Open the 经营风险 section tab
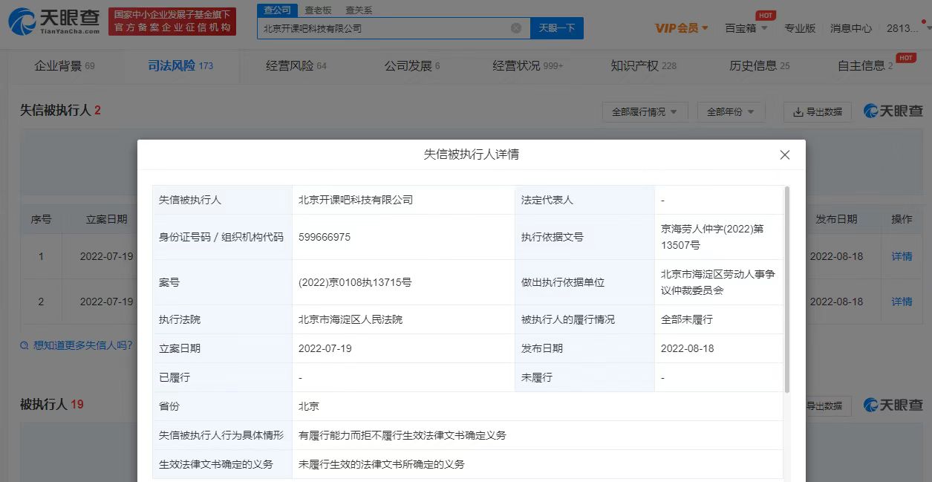This screenshot has width=932, height=482. [x=296, y=66]
